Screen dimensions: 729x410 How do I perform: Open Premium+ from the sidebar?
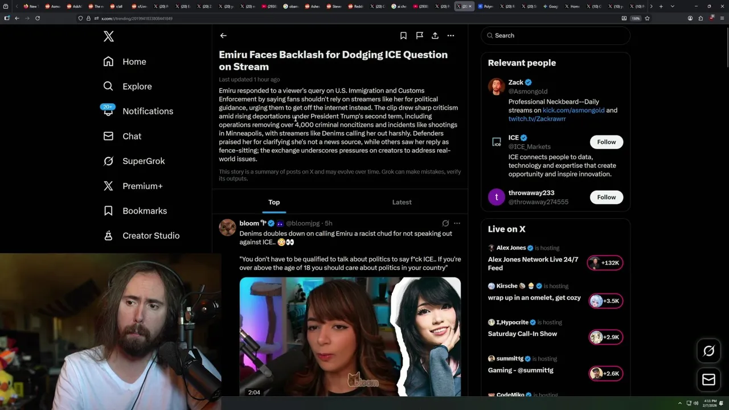click(x=133, y=186)
